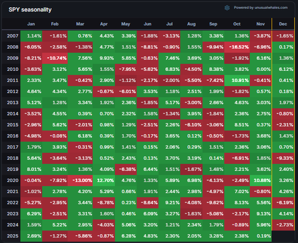The image size is (298, 243).
Task: Click the 10.88% cell for November 2020
Action: (x=260, y=180)
